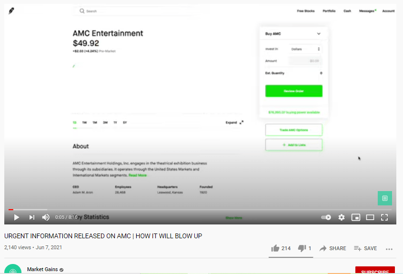Share this video
The height and width of the screenshot is (274, 403).
[x=332, y=248]
